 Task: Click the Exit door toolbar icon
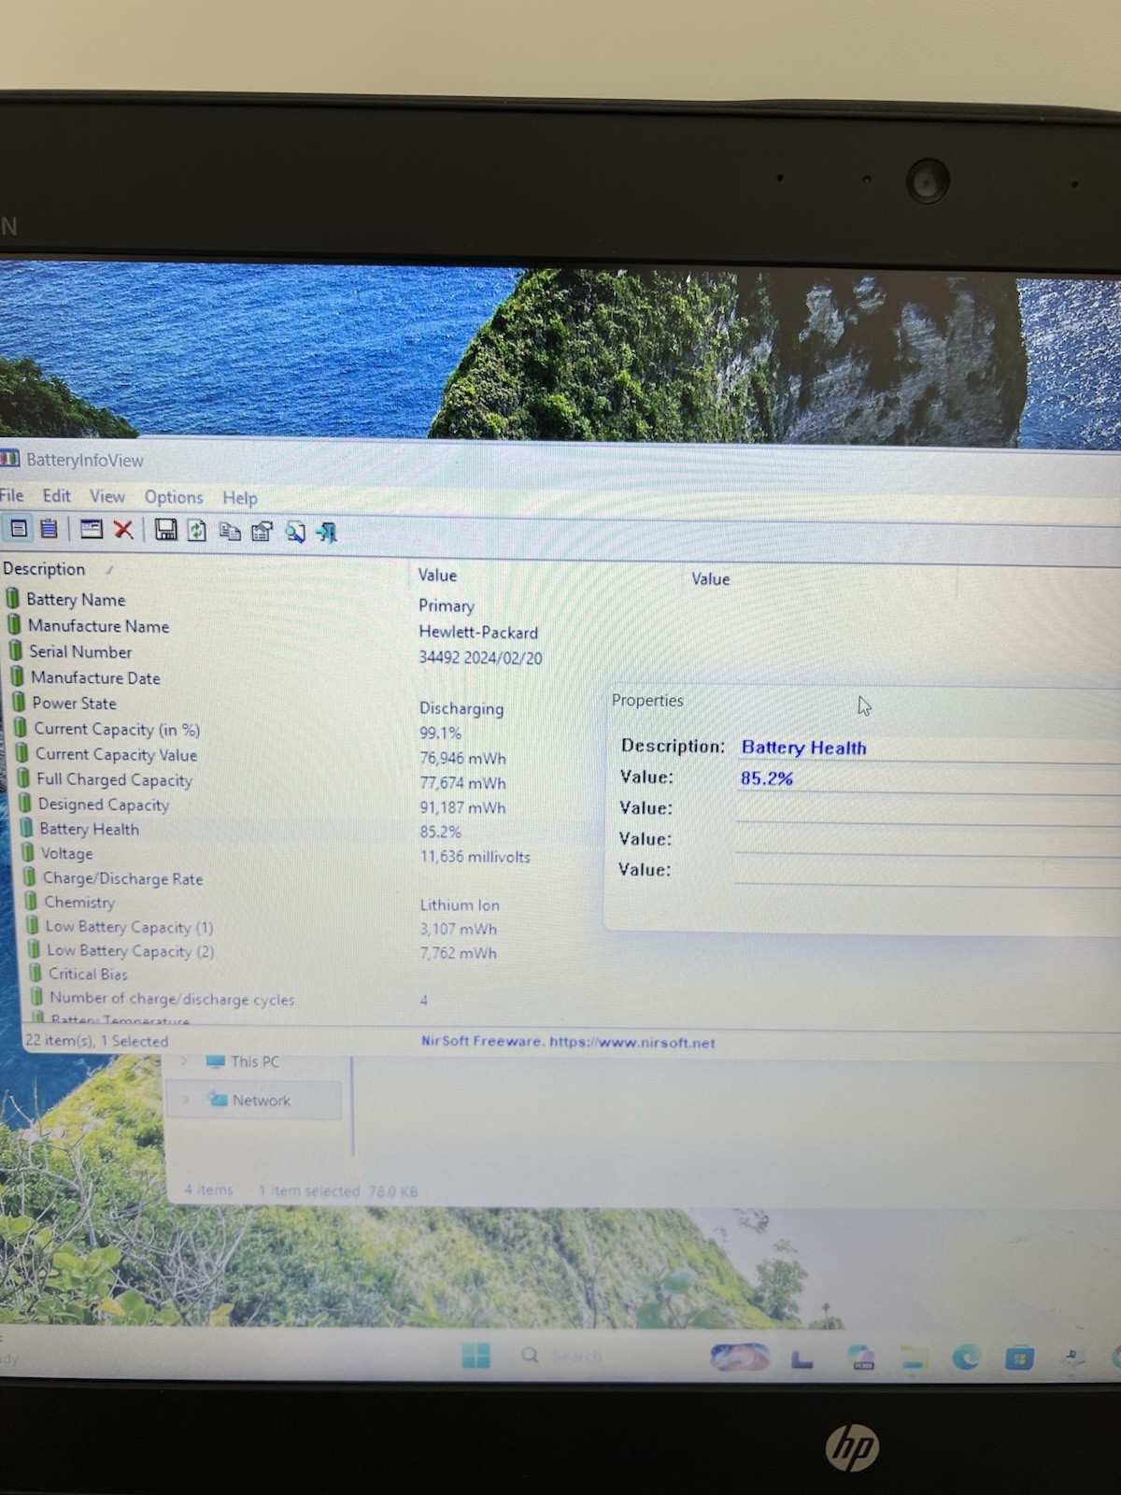326,533
